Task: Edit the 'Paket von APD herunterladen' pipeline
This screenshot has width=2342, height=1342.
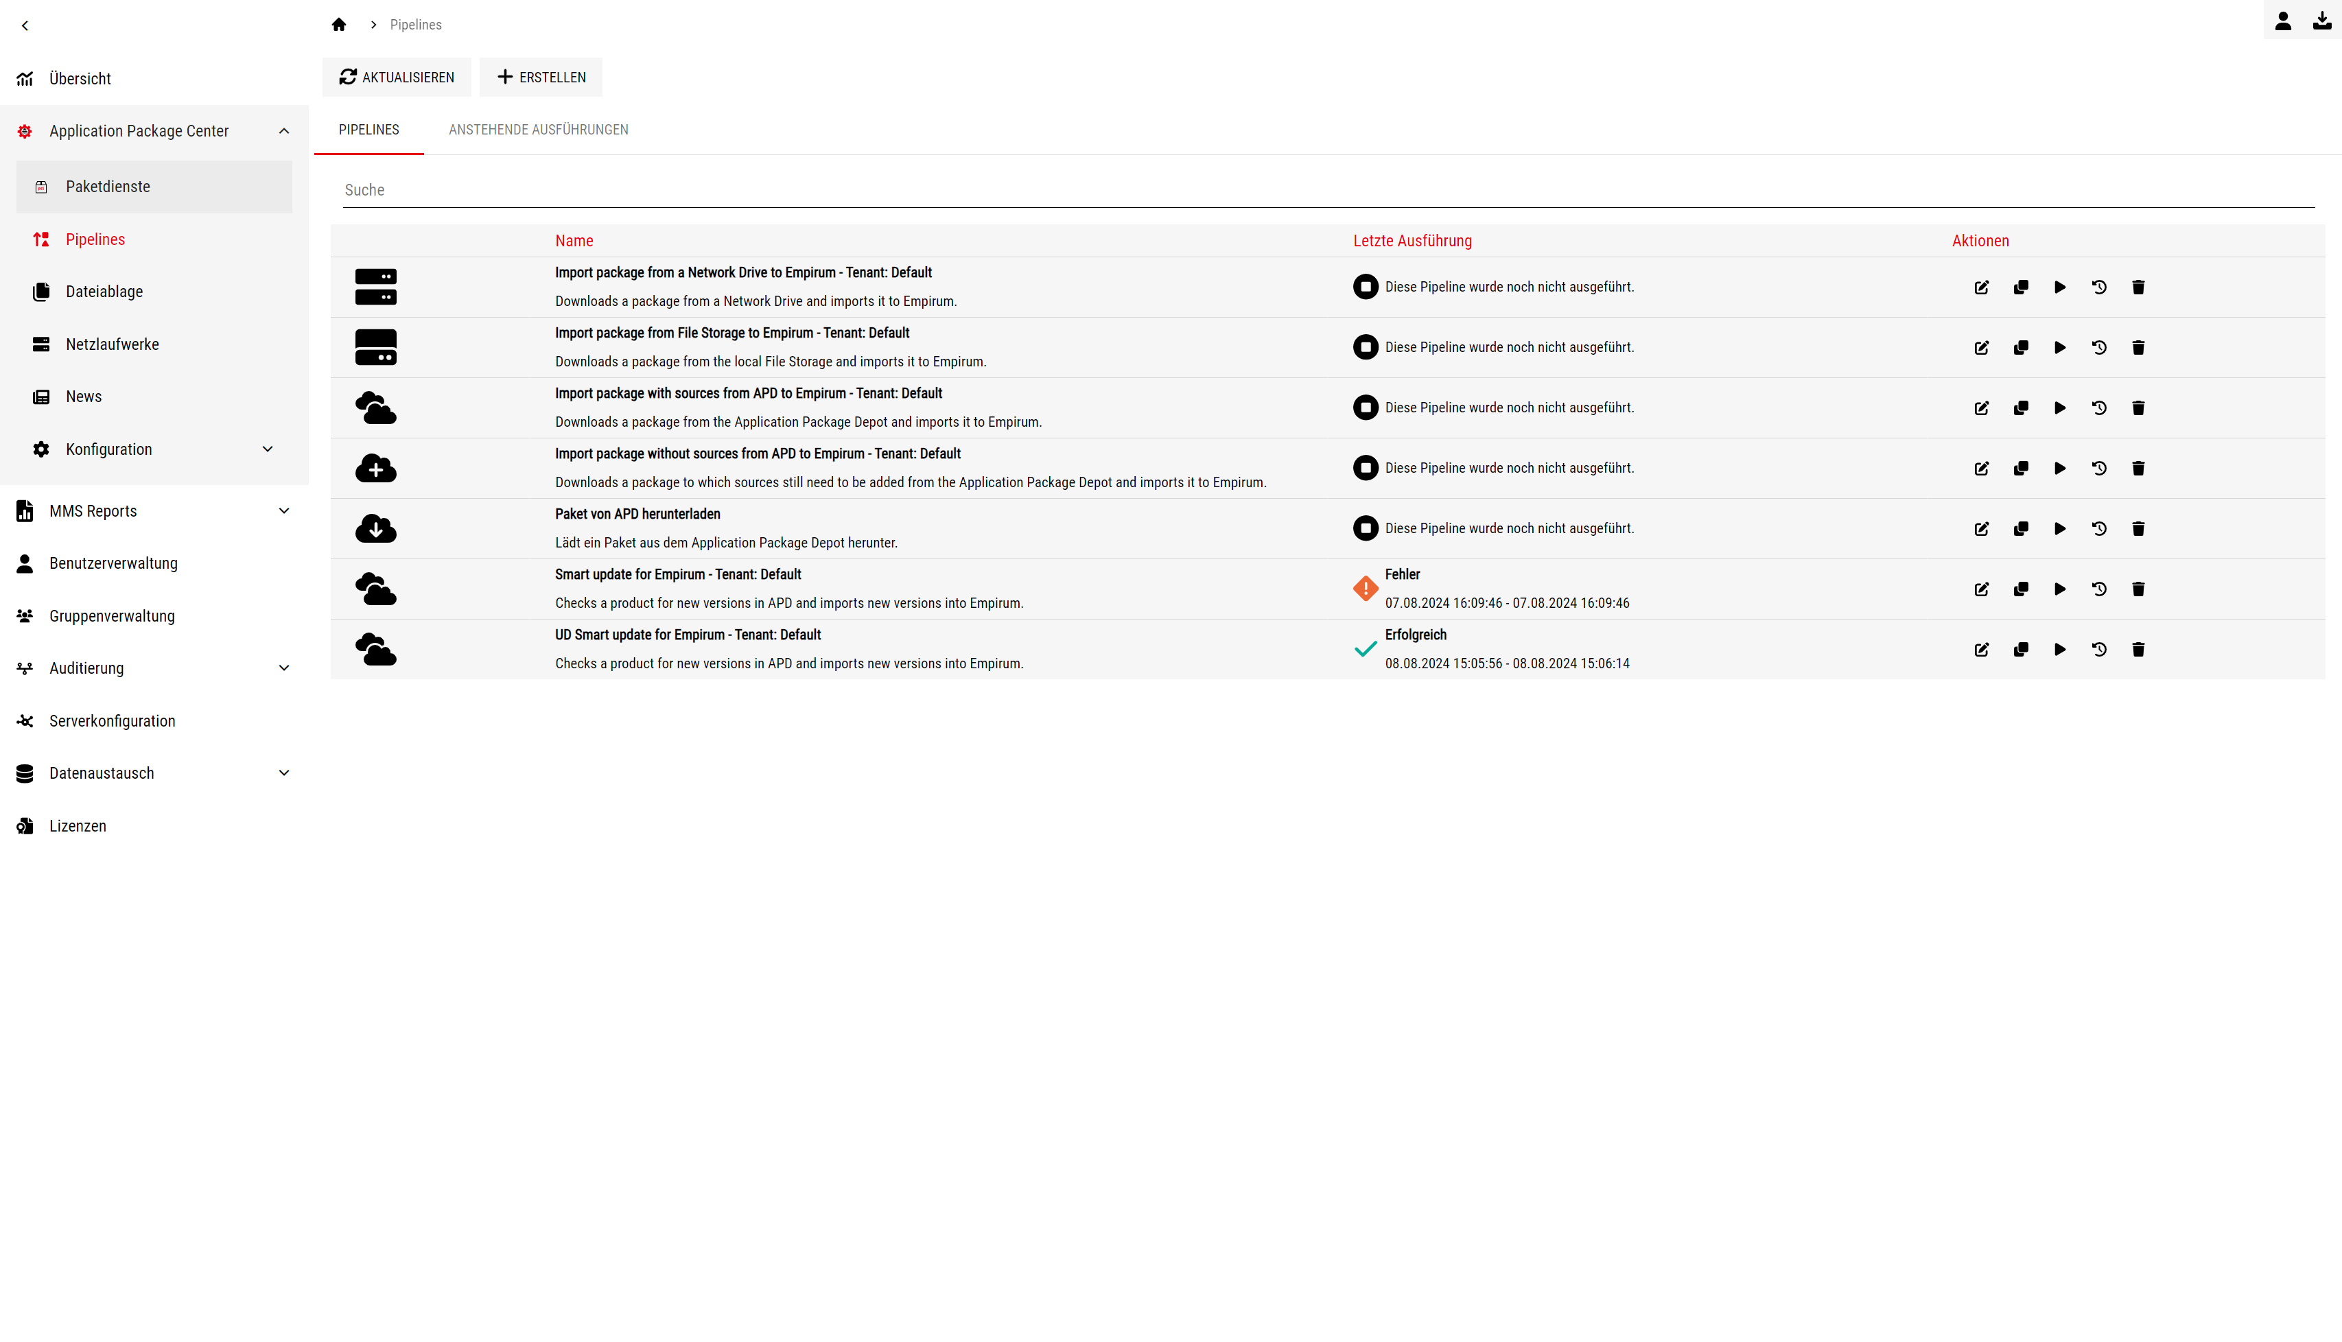Action: pos(1980,529)
